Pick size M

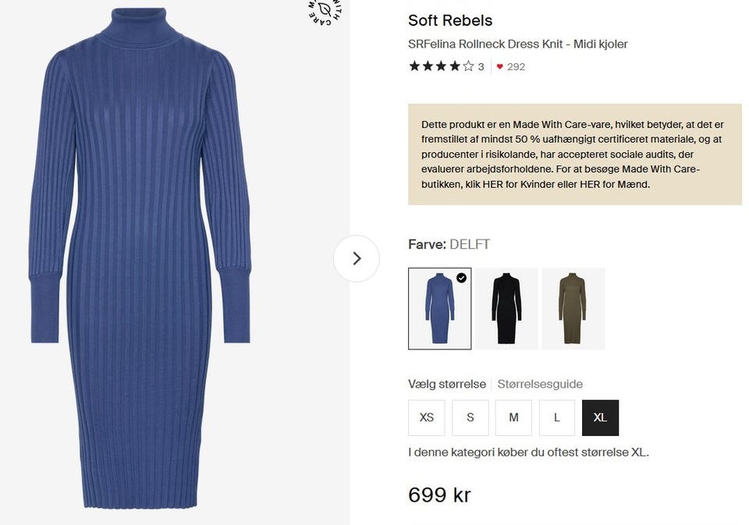(513, 417)
